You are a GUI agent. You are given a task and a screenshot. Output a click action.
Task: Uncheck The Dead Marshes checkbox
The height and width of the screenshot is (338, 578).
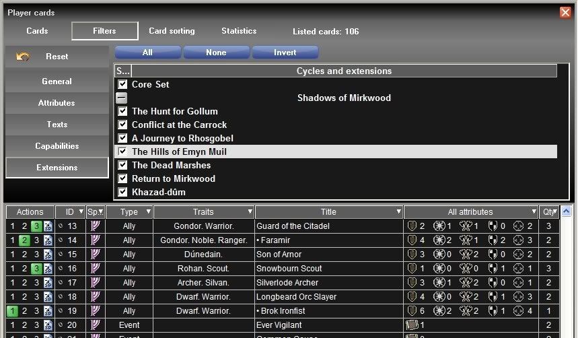tap(122, 166)
